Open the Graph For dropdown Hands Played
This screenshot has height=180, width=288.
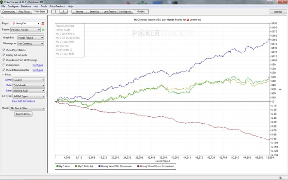point(30,38)
